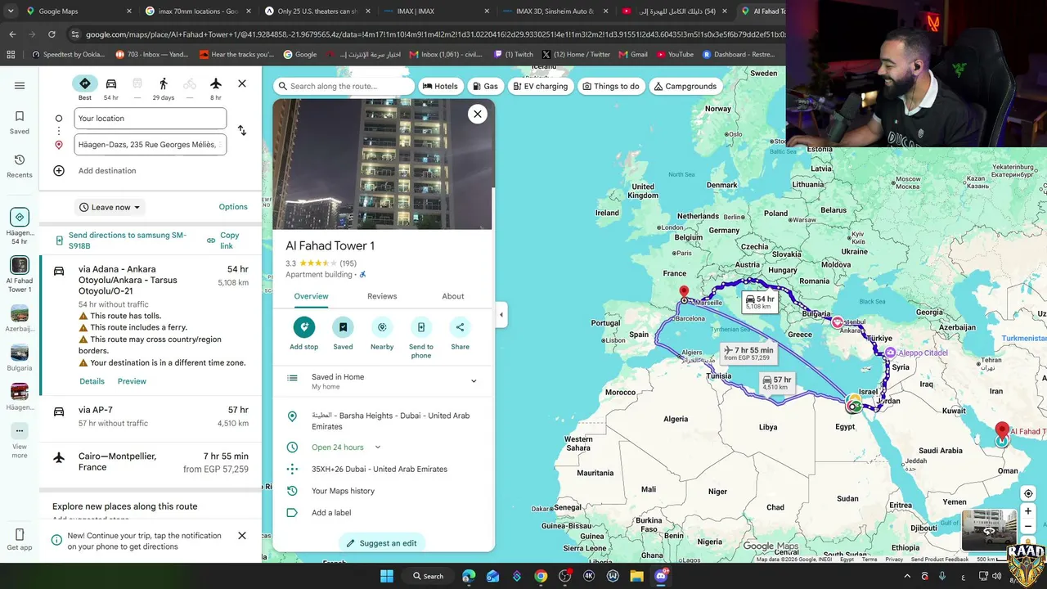Open the Leave now dropdown
This screenshot has height=589, width=1047.
click(x=109, y=207)
